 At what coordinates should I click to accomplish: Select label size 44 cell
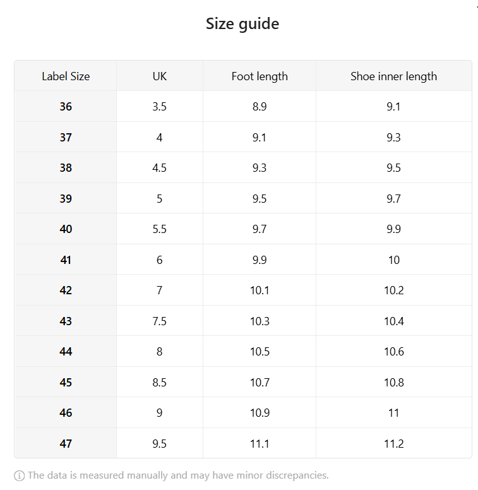[x=66, y=352]
